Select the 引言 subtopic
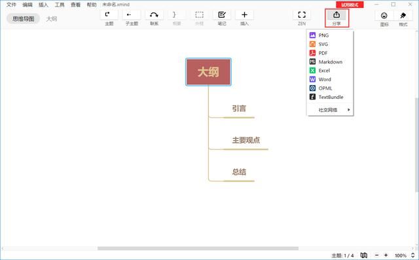 coord(239,109)
